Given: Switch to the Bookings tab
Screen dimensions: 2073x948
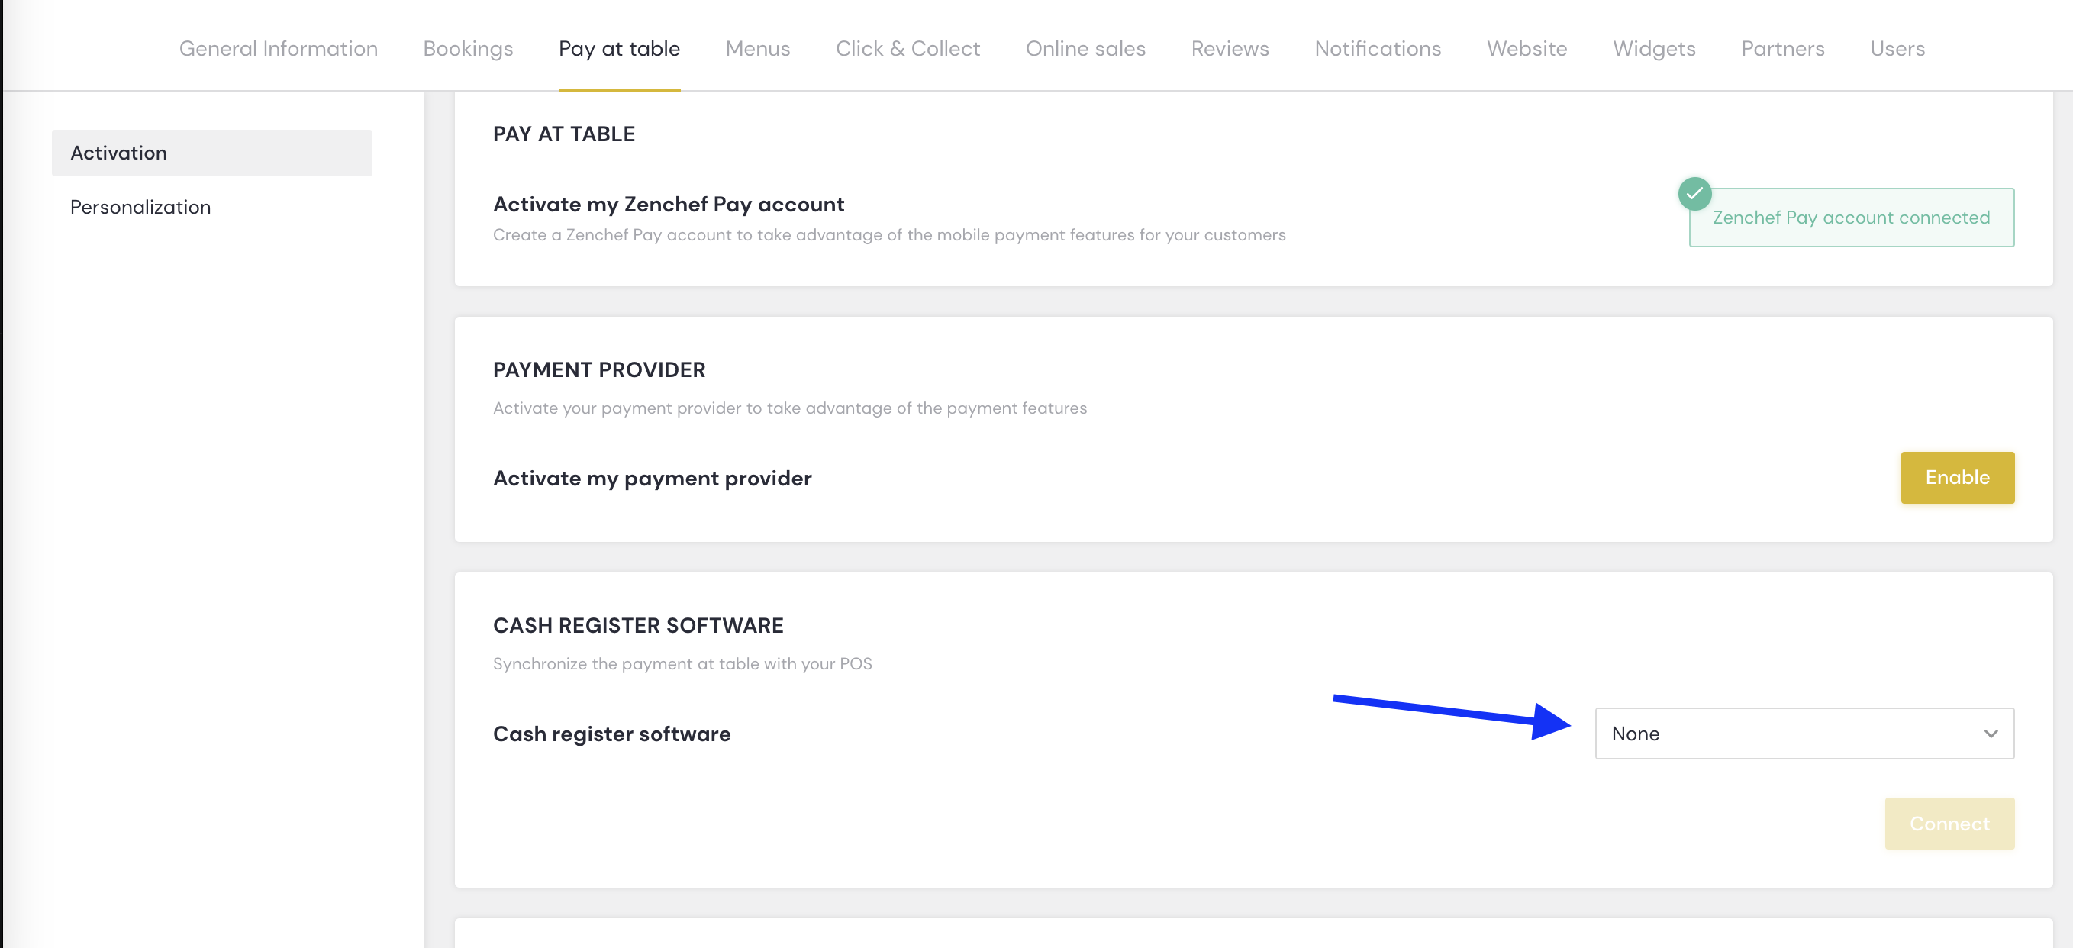Looking at the screenshot, I should [468, 48].
